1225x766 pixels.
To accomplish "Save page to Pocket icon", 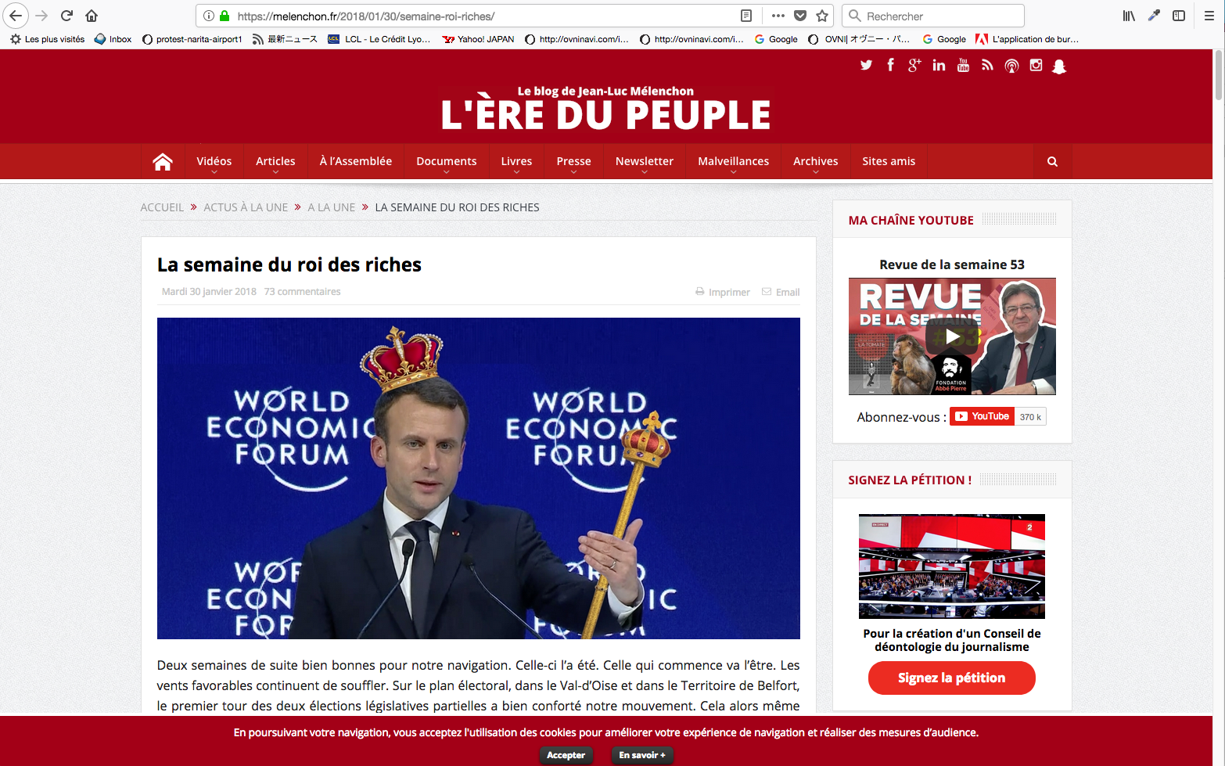I will point(800,16).
